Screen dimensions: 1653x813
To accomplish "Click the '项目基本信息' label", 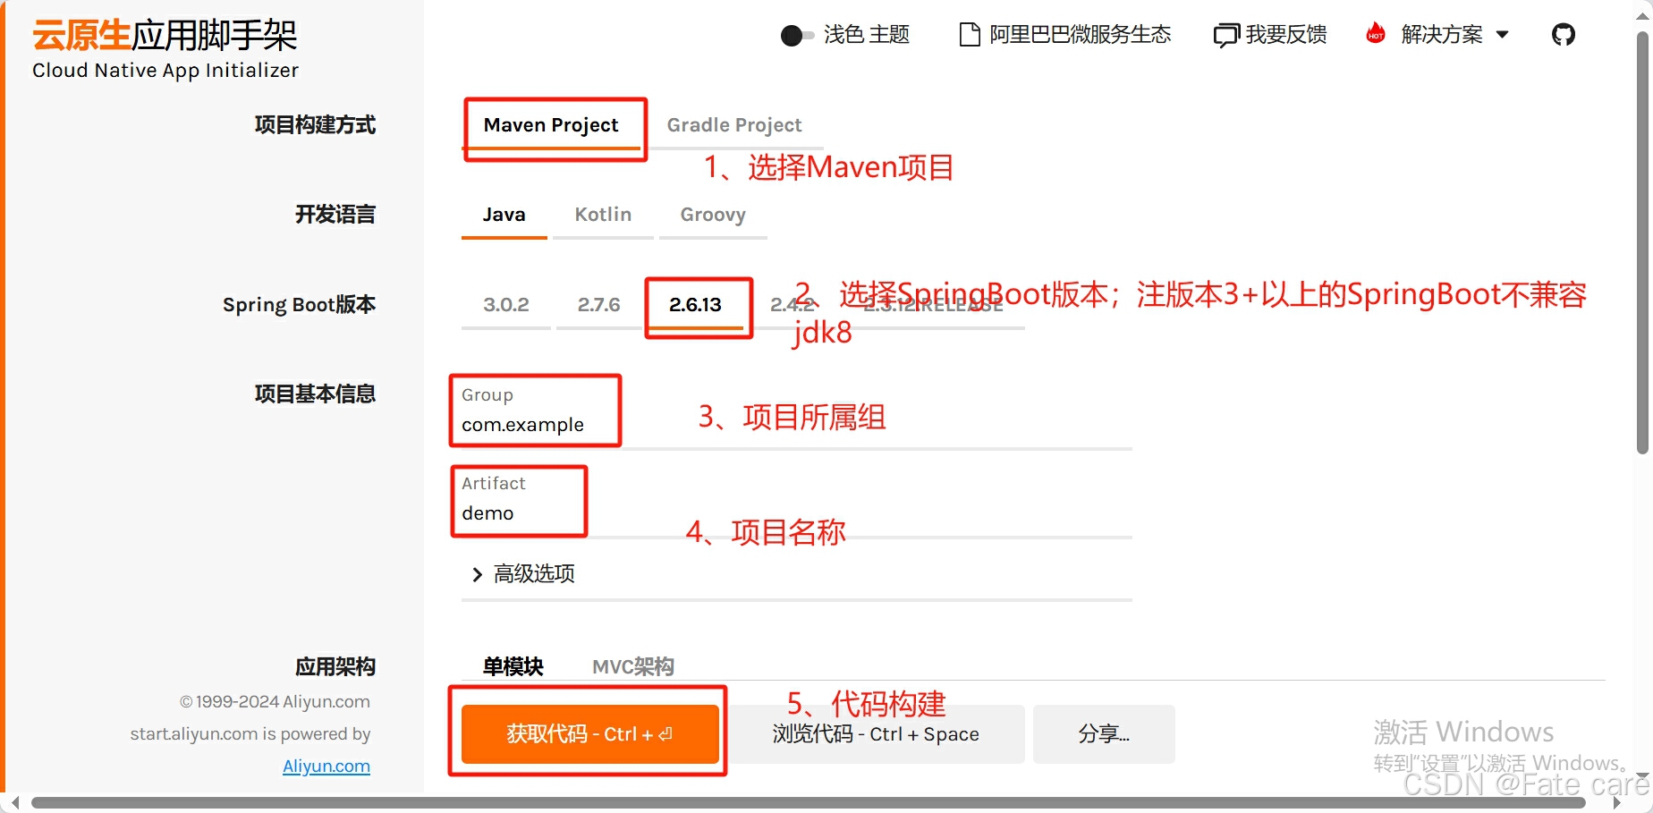I will pos(315,394).
